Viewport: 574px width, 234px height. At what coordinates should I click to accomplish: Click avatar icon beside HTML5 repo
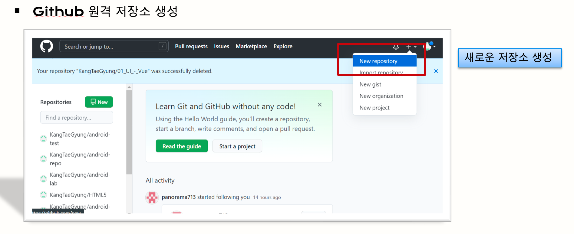coord(44,195)
